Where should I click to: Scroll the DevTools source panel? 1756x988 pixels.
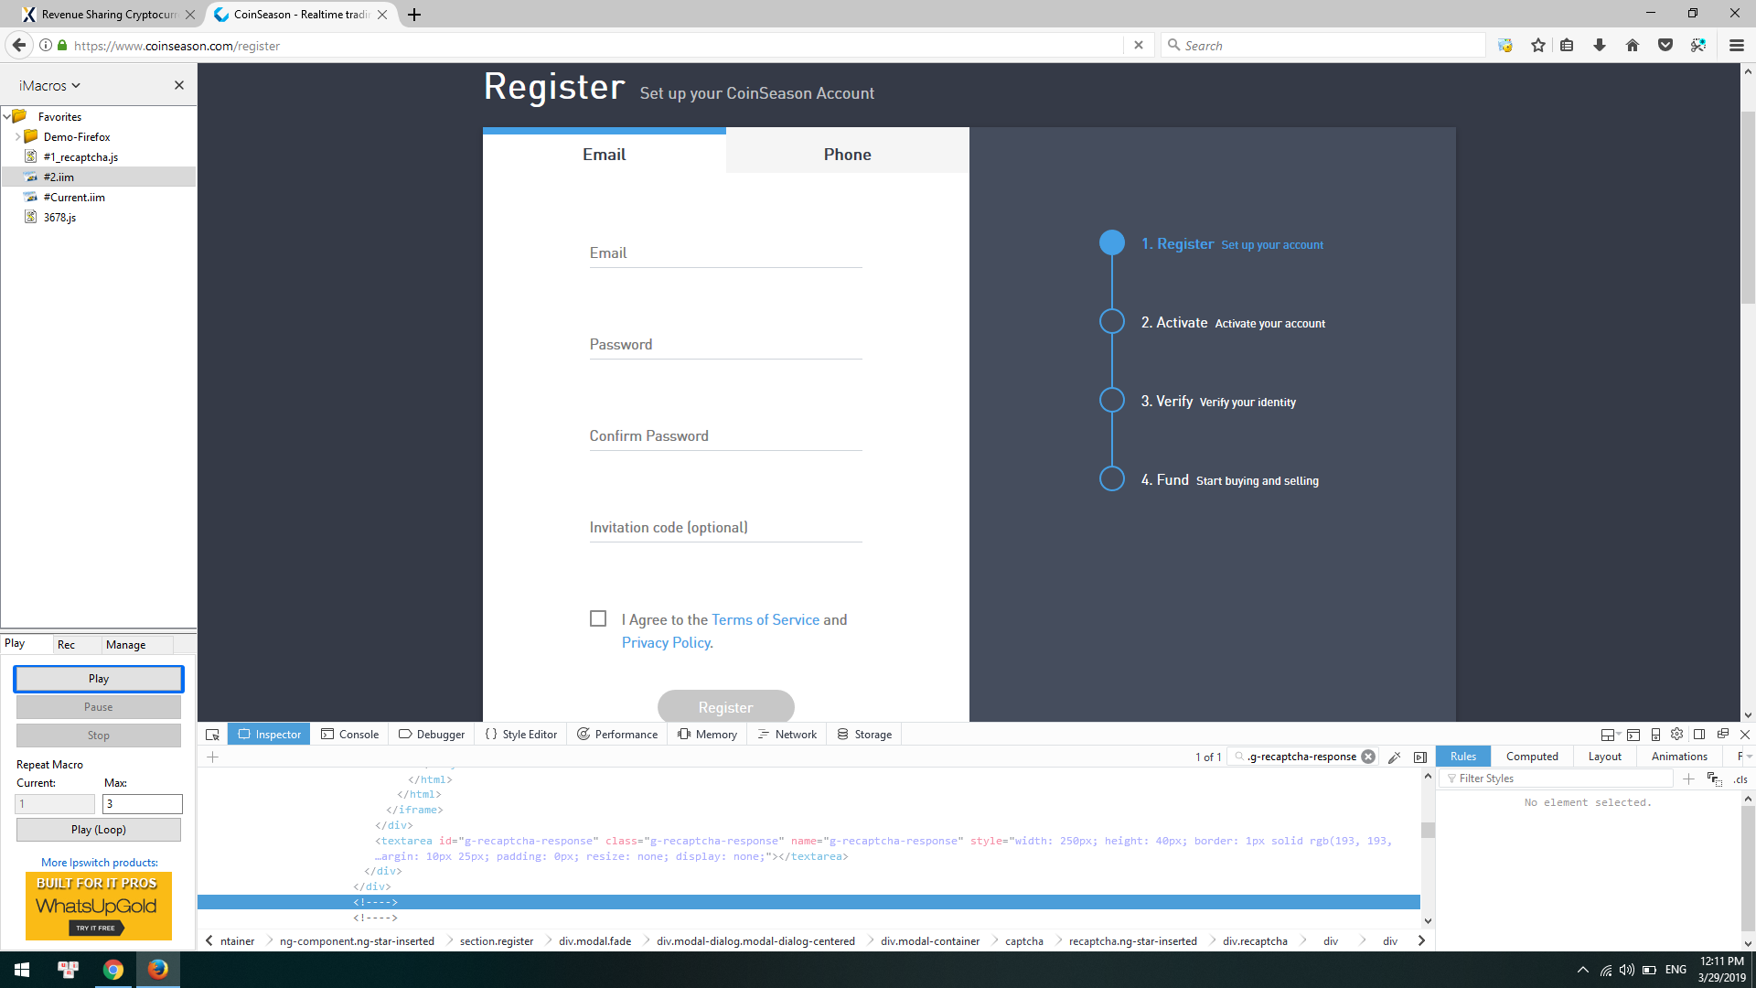click(x=1427, y=844)
